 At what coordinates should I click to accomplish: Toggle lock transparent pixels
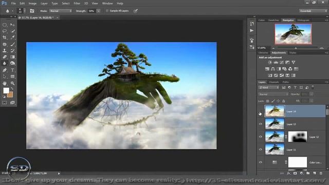click(x=267, y=101)
